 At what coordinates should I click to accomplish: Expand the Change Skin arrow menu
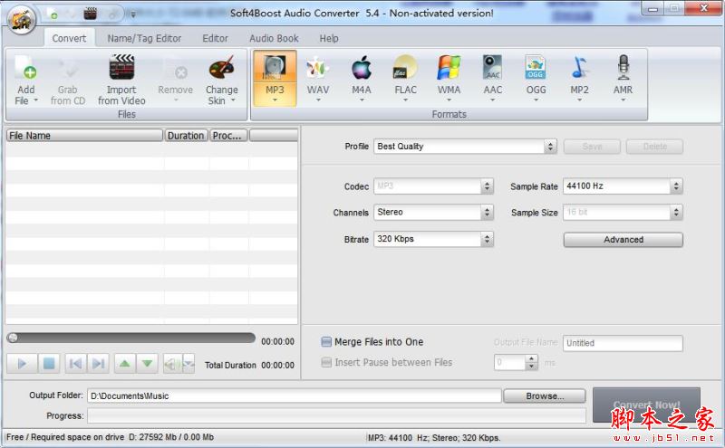pos(233,100)
